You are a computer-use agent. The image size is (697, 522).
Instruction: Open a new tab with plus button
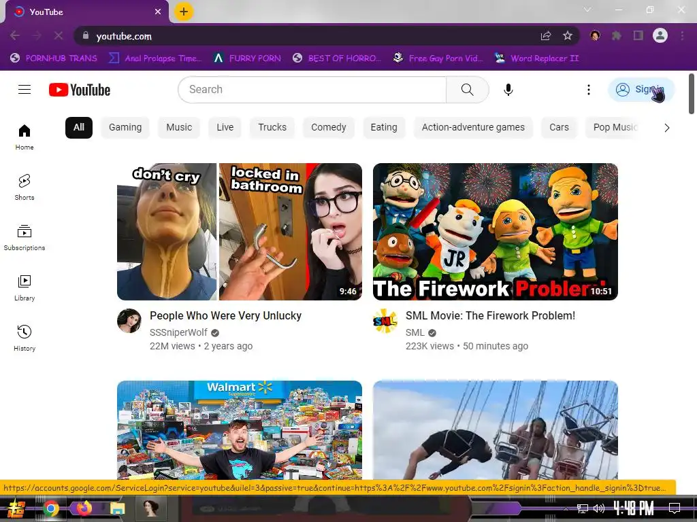[x=184, y=12]
